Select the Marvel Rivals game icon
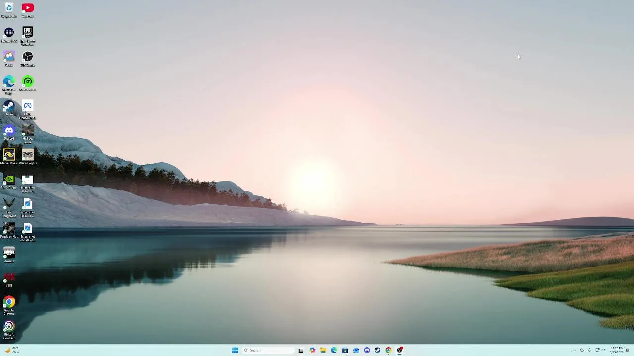This screenshot has height=356, width=634. (9, 157)
